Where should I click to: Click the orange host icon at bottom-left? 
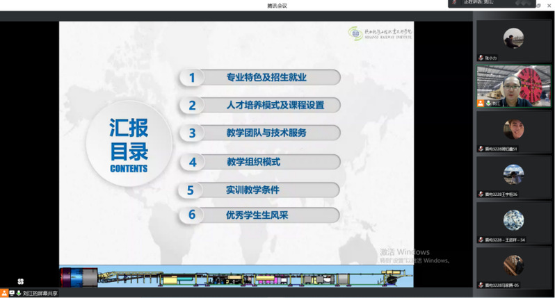tap(4, 293)
